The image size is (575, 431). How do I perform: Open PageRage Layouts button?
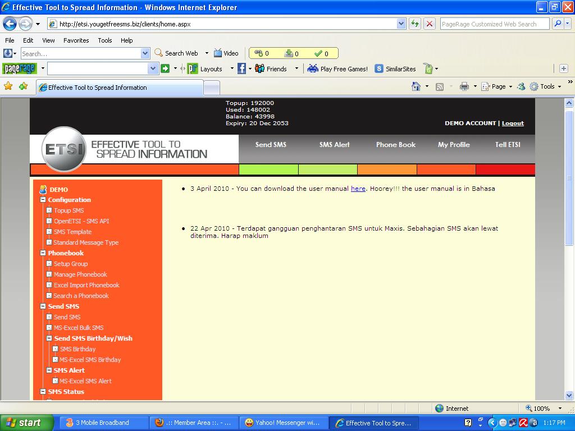[x=205, y=68]
